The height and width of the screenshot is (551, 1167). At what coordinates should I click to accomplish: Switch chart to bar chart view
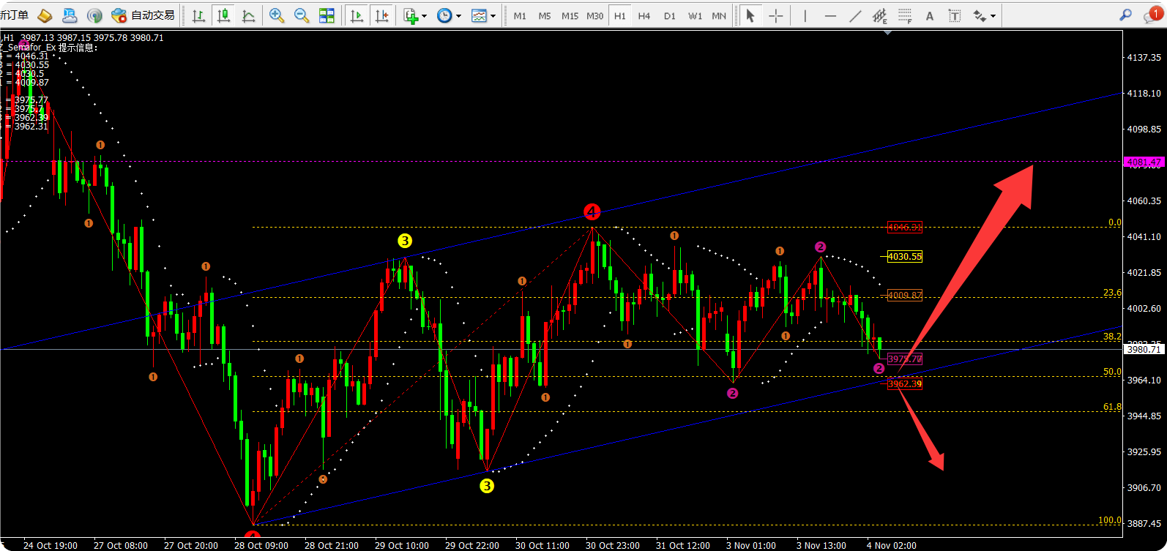click(x=198, y=15)
